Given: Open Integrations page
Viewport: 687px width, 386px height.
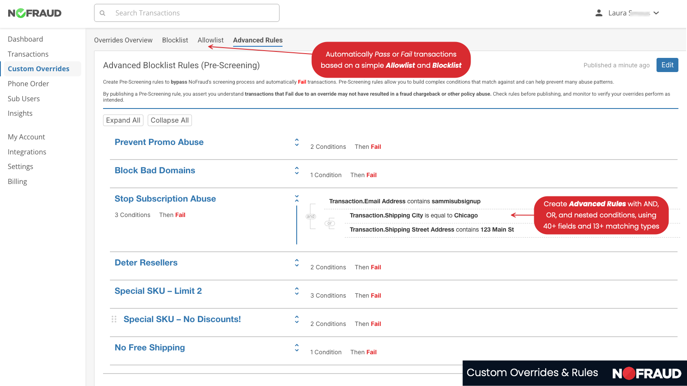Looking at the screenshot, I should pyautogui.click(x=27, y=152).
